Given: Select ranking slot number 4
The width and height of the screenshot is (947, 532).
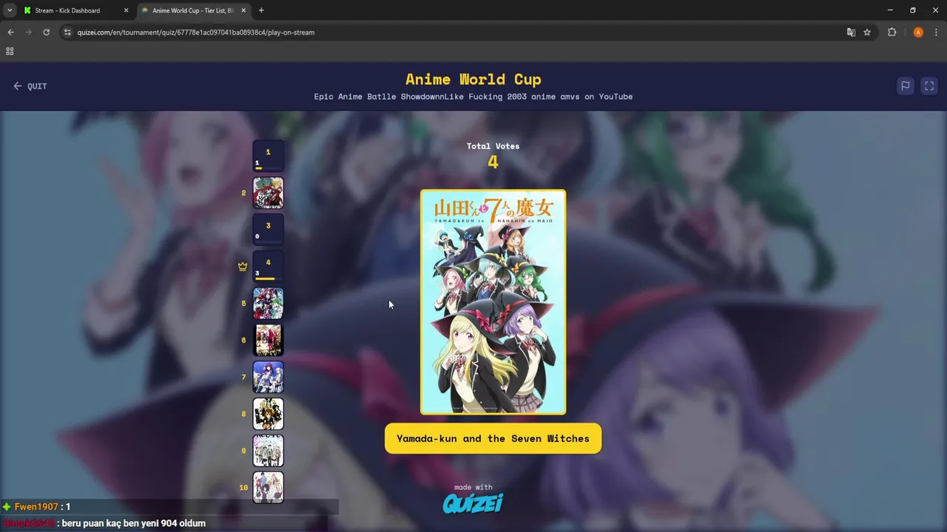Looking at the screenshot, I should [x=268, y=266].
